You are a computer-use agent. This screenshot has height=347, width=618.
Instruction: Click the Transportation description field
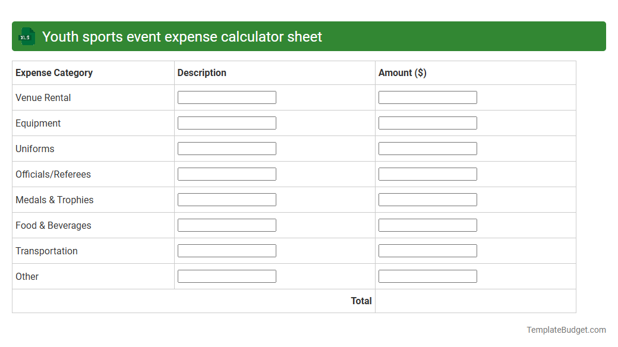[x=226, y=250]
